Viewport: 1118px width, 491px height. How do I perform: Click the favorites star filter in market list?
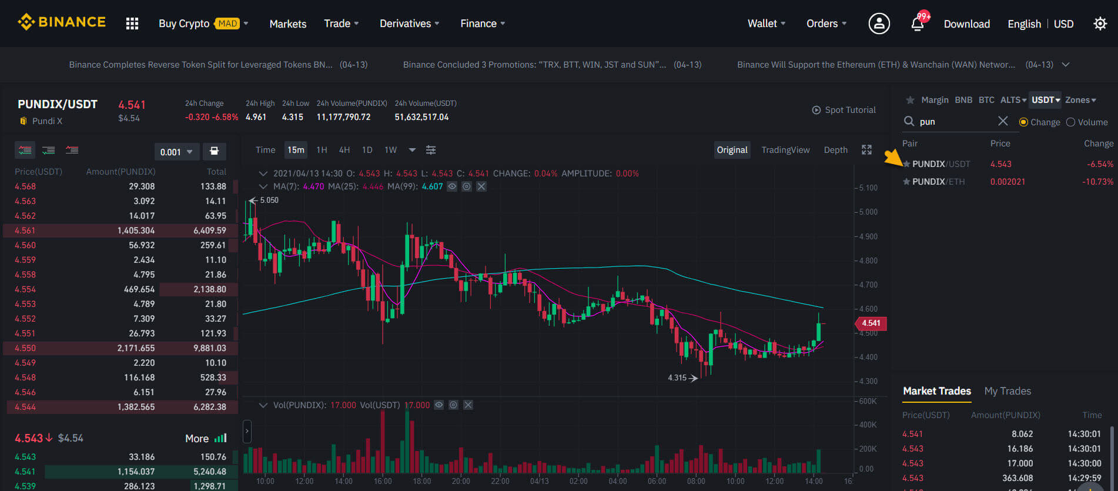(x=910, y=100)
